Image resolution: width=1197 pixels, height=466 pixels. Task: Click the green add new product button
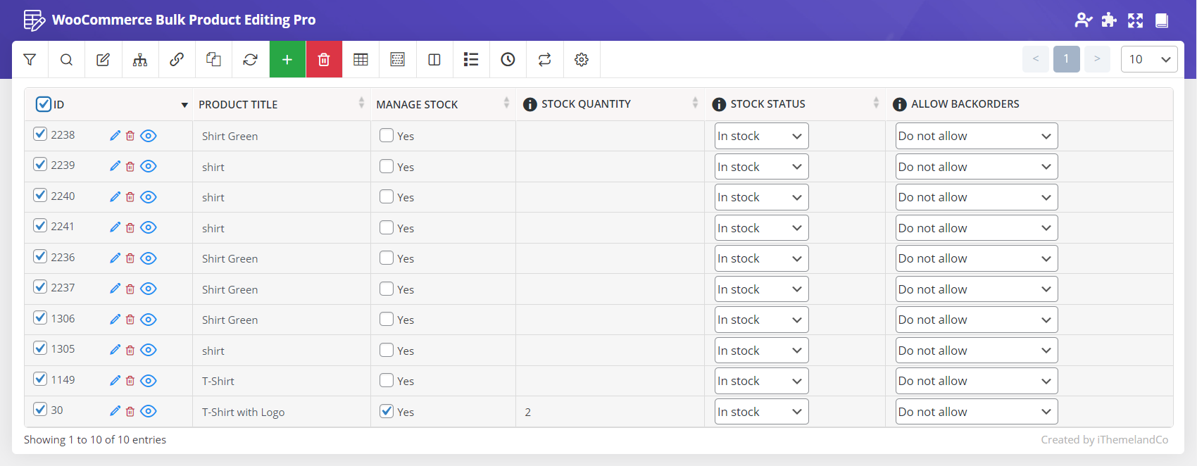coord(287,60)
